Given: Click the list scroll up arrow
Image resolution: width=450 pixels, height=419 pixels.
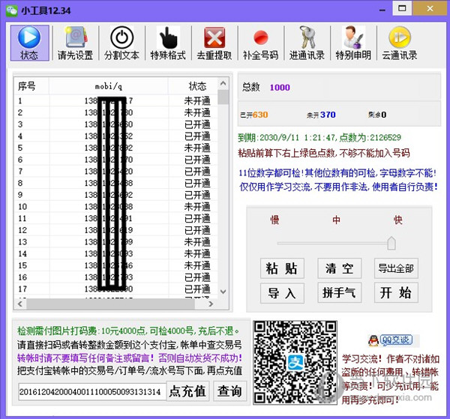Looking at the screenshot, I should click(x=223, y=83).
